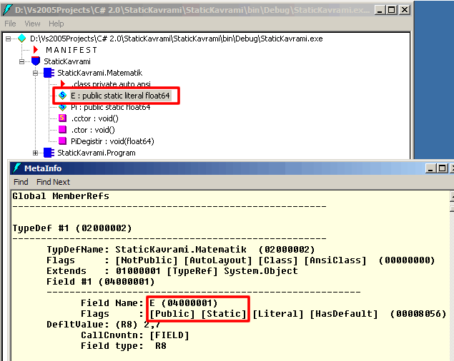Click Find Next in MetaInfo window
This screenshot has width=454, height=361.
click(x=54, y=182)
